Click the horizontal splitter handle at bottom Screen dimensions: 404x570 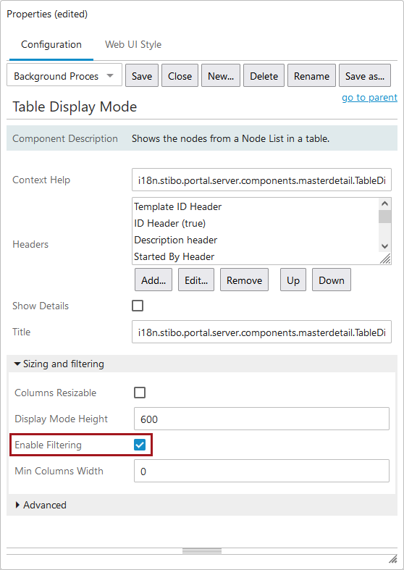coord(202,550)
